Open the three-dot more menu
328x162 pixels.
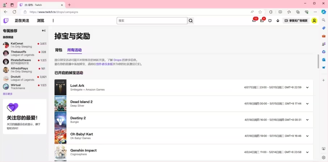53,21
